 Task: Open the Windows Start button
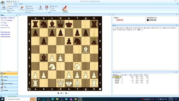[x=2, y=99]
